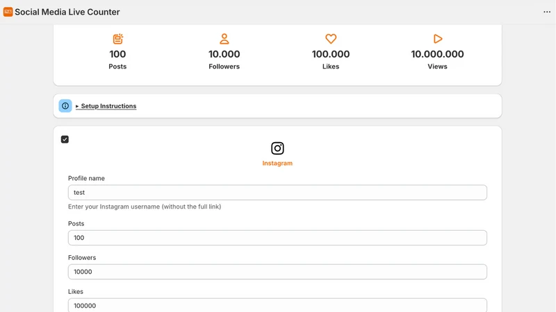
Task: Click the orange Instagram label
Action: [x=277, y=163]
